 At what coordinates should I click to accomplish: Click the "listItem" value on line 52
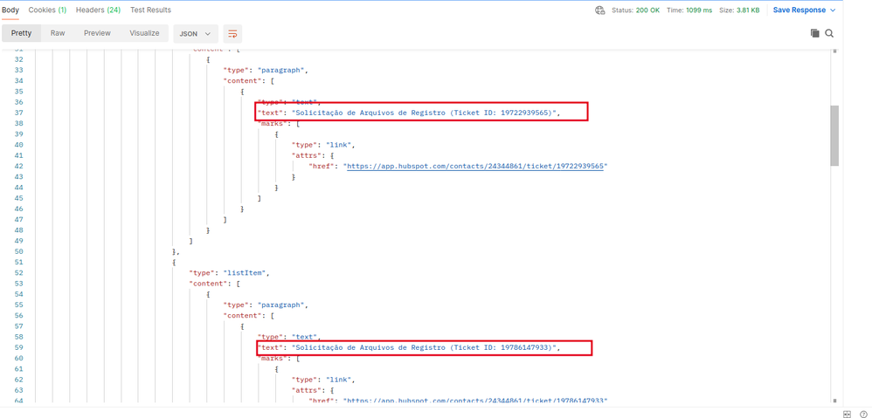click(x=246, y=272)
